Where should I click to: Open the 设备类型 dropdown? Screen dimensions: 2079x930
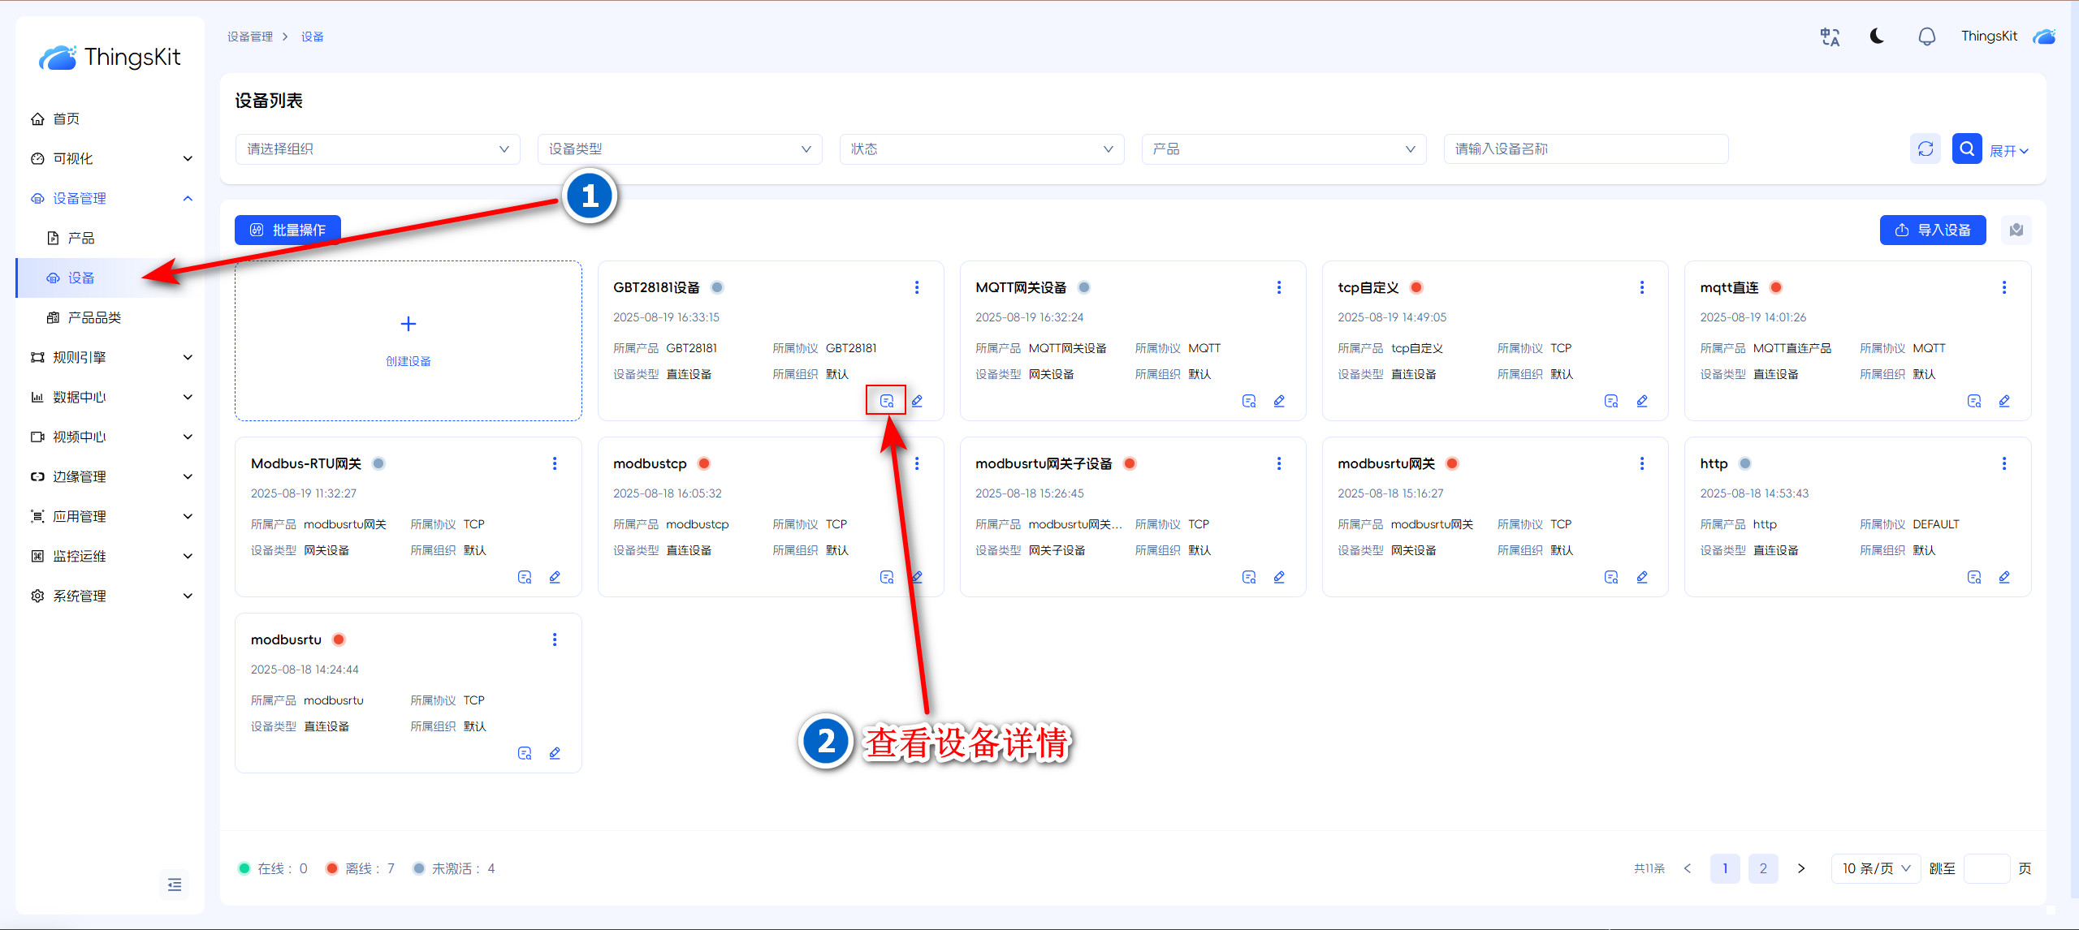pos(679,149)
